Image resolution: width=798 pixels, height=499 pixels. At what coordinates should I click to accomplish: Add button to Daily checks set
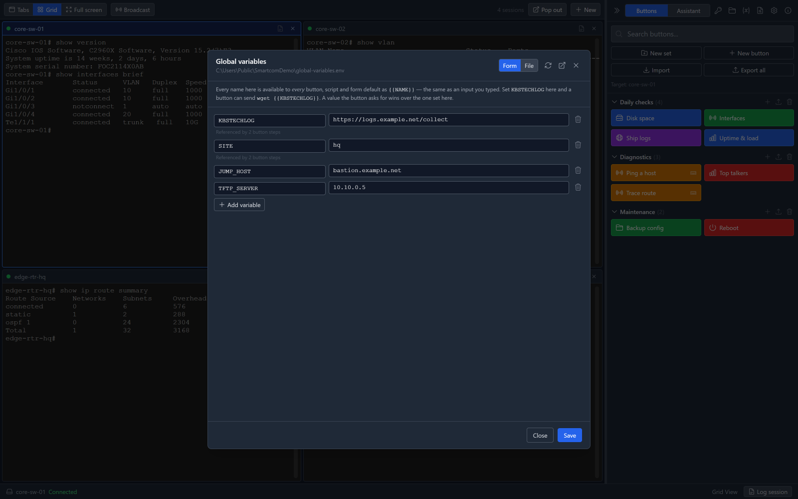tap(768, 102)
